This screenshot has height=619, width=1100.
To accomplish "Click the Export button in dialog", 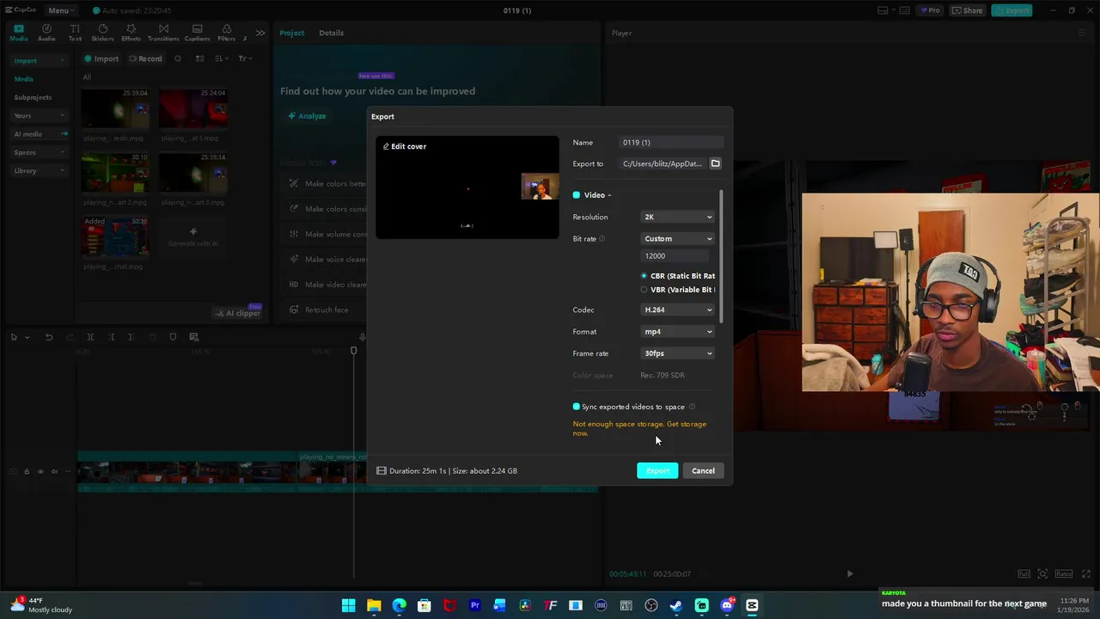I will tap(657, 470).
